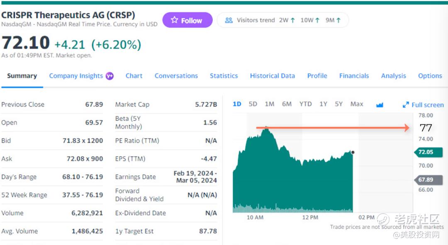
Task: Click the Full screen link
Action: pyautogui.click(x=427, y=105)
